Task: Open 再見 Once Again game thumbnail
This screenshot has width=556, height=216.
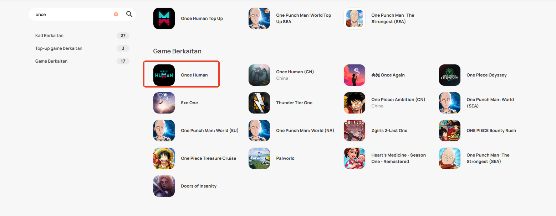Action: (x=354, y=75)
